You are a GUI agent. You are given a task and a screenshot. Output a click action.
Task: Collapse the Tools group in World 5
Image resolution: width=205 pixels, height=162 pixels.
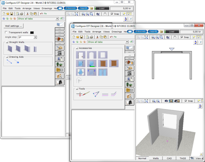tap(77, 89)
